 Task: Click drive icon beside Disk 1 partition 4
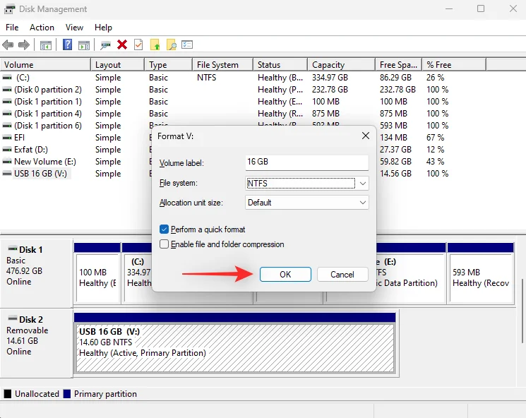[7, 114]
